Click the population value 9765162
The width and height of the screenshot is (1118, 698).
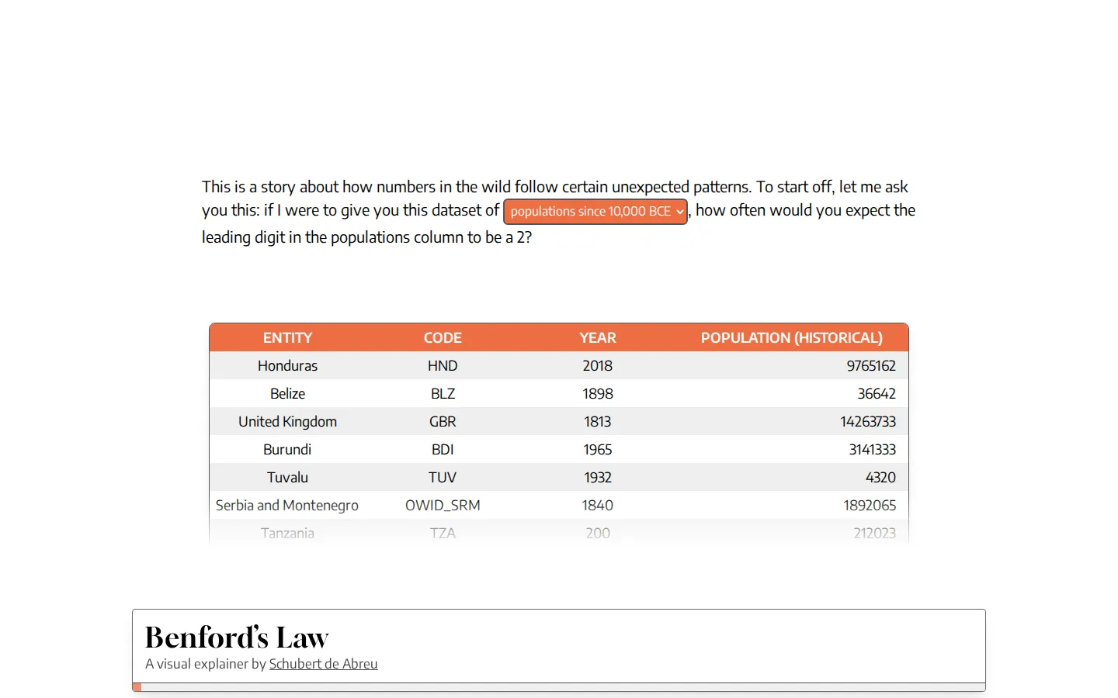[x=871, y=365]
